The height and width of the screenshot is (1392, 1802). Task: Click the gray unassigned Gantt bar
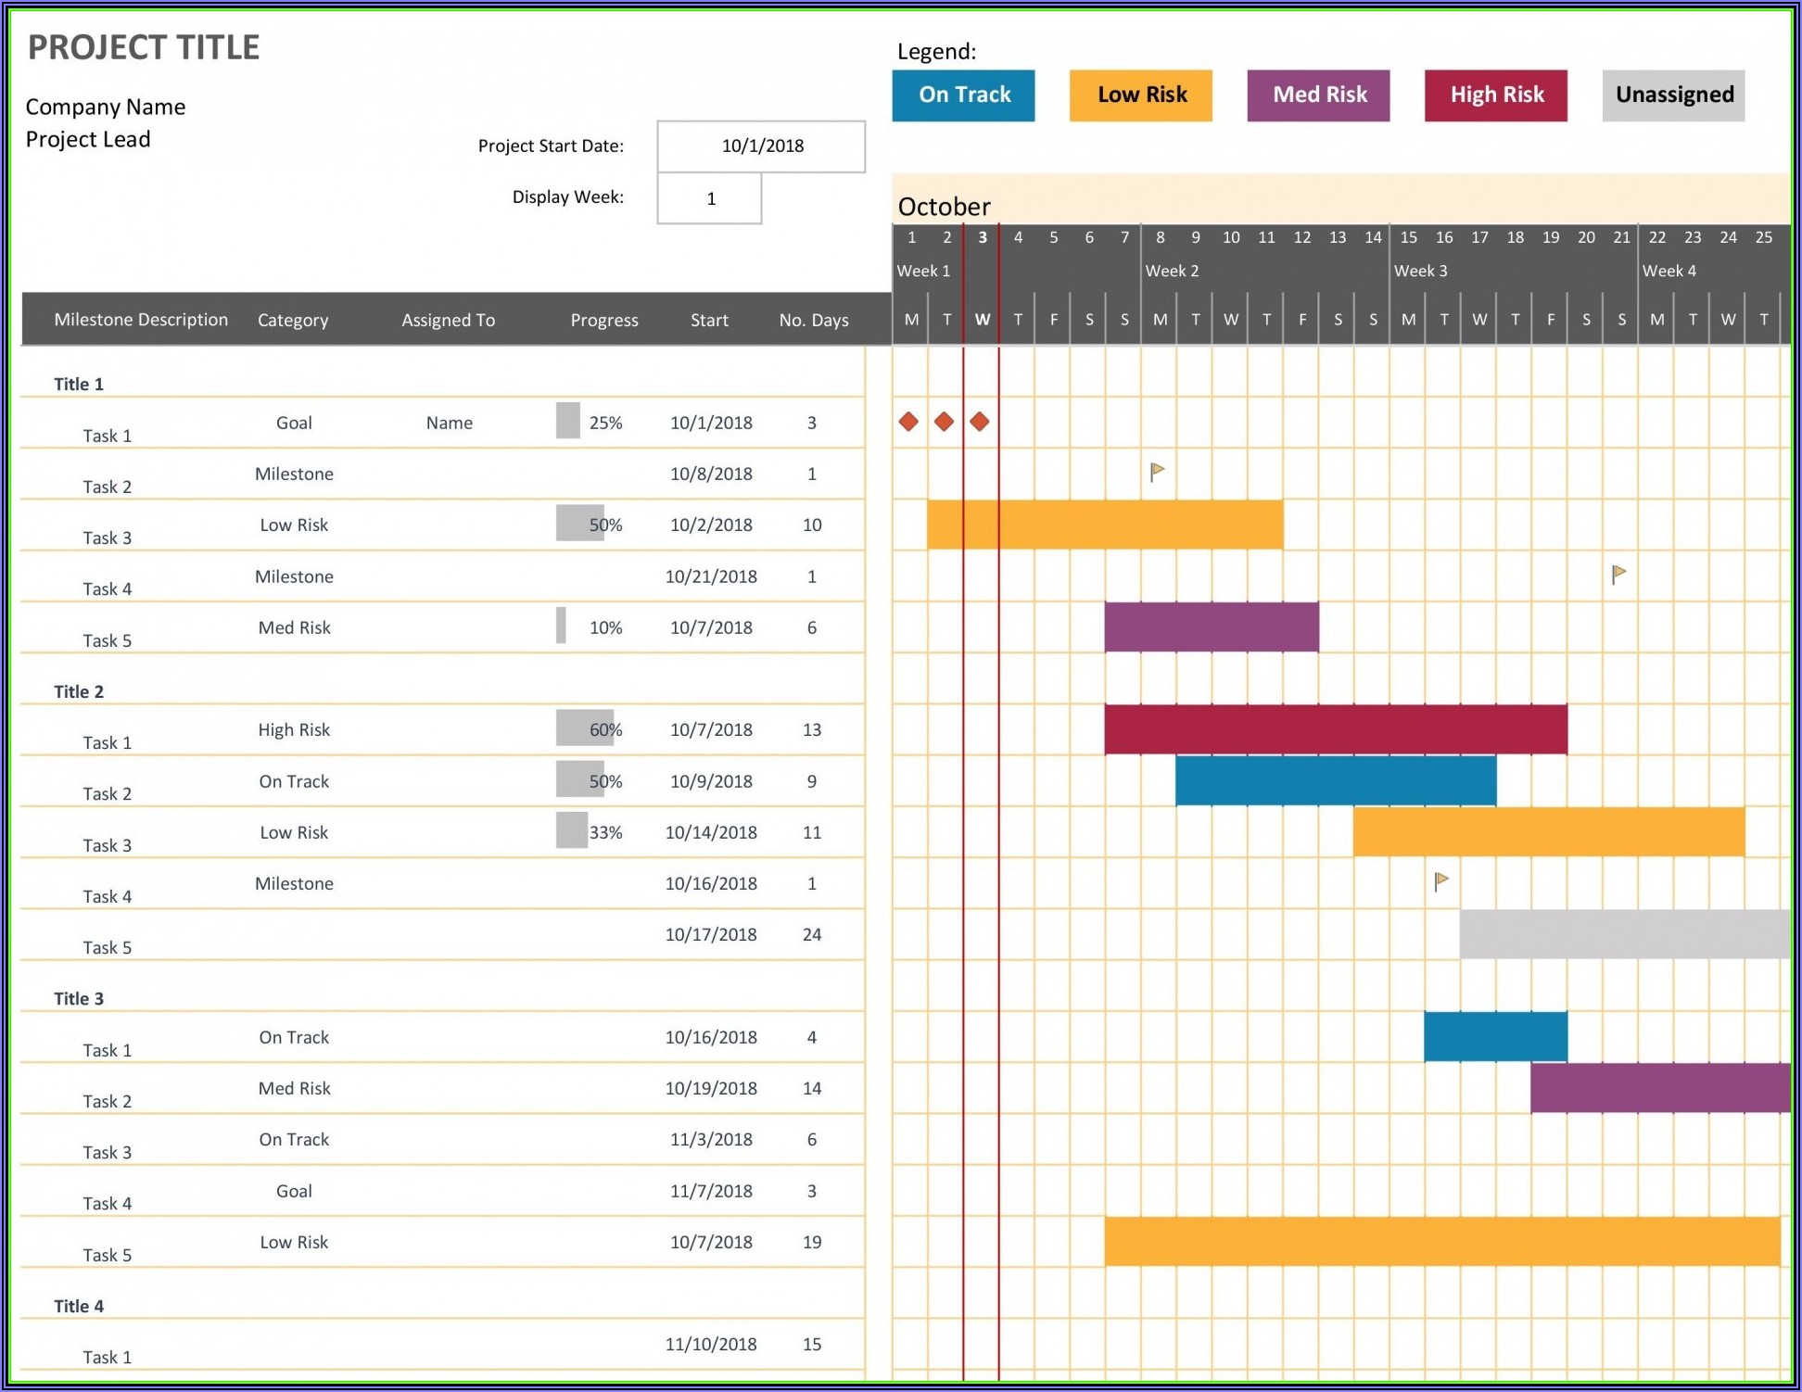coord(1624,934)
